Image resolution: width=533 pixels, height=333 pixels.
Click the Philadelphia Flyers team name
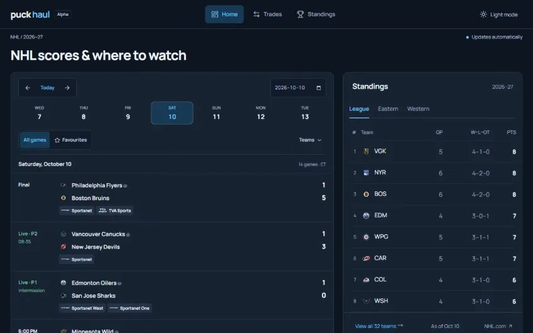(97, 185)
